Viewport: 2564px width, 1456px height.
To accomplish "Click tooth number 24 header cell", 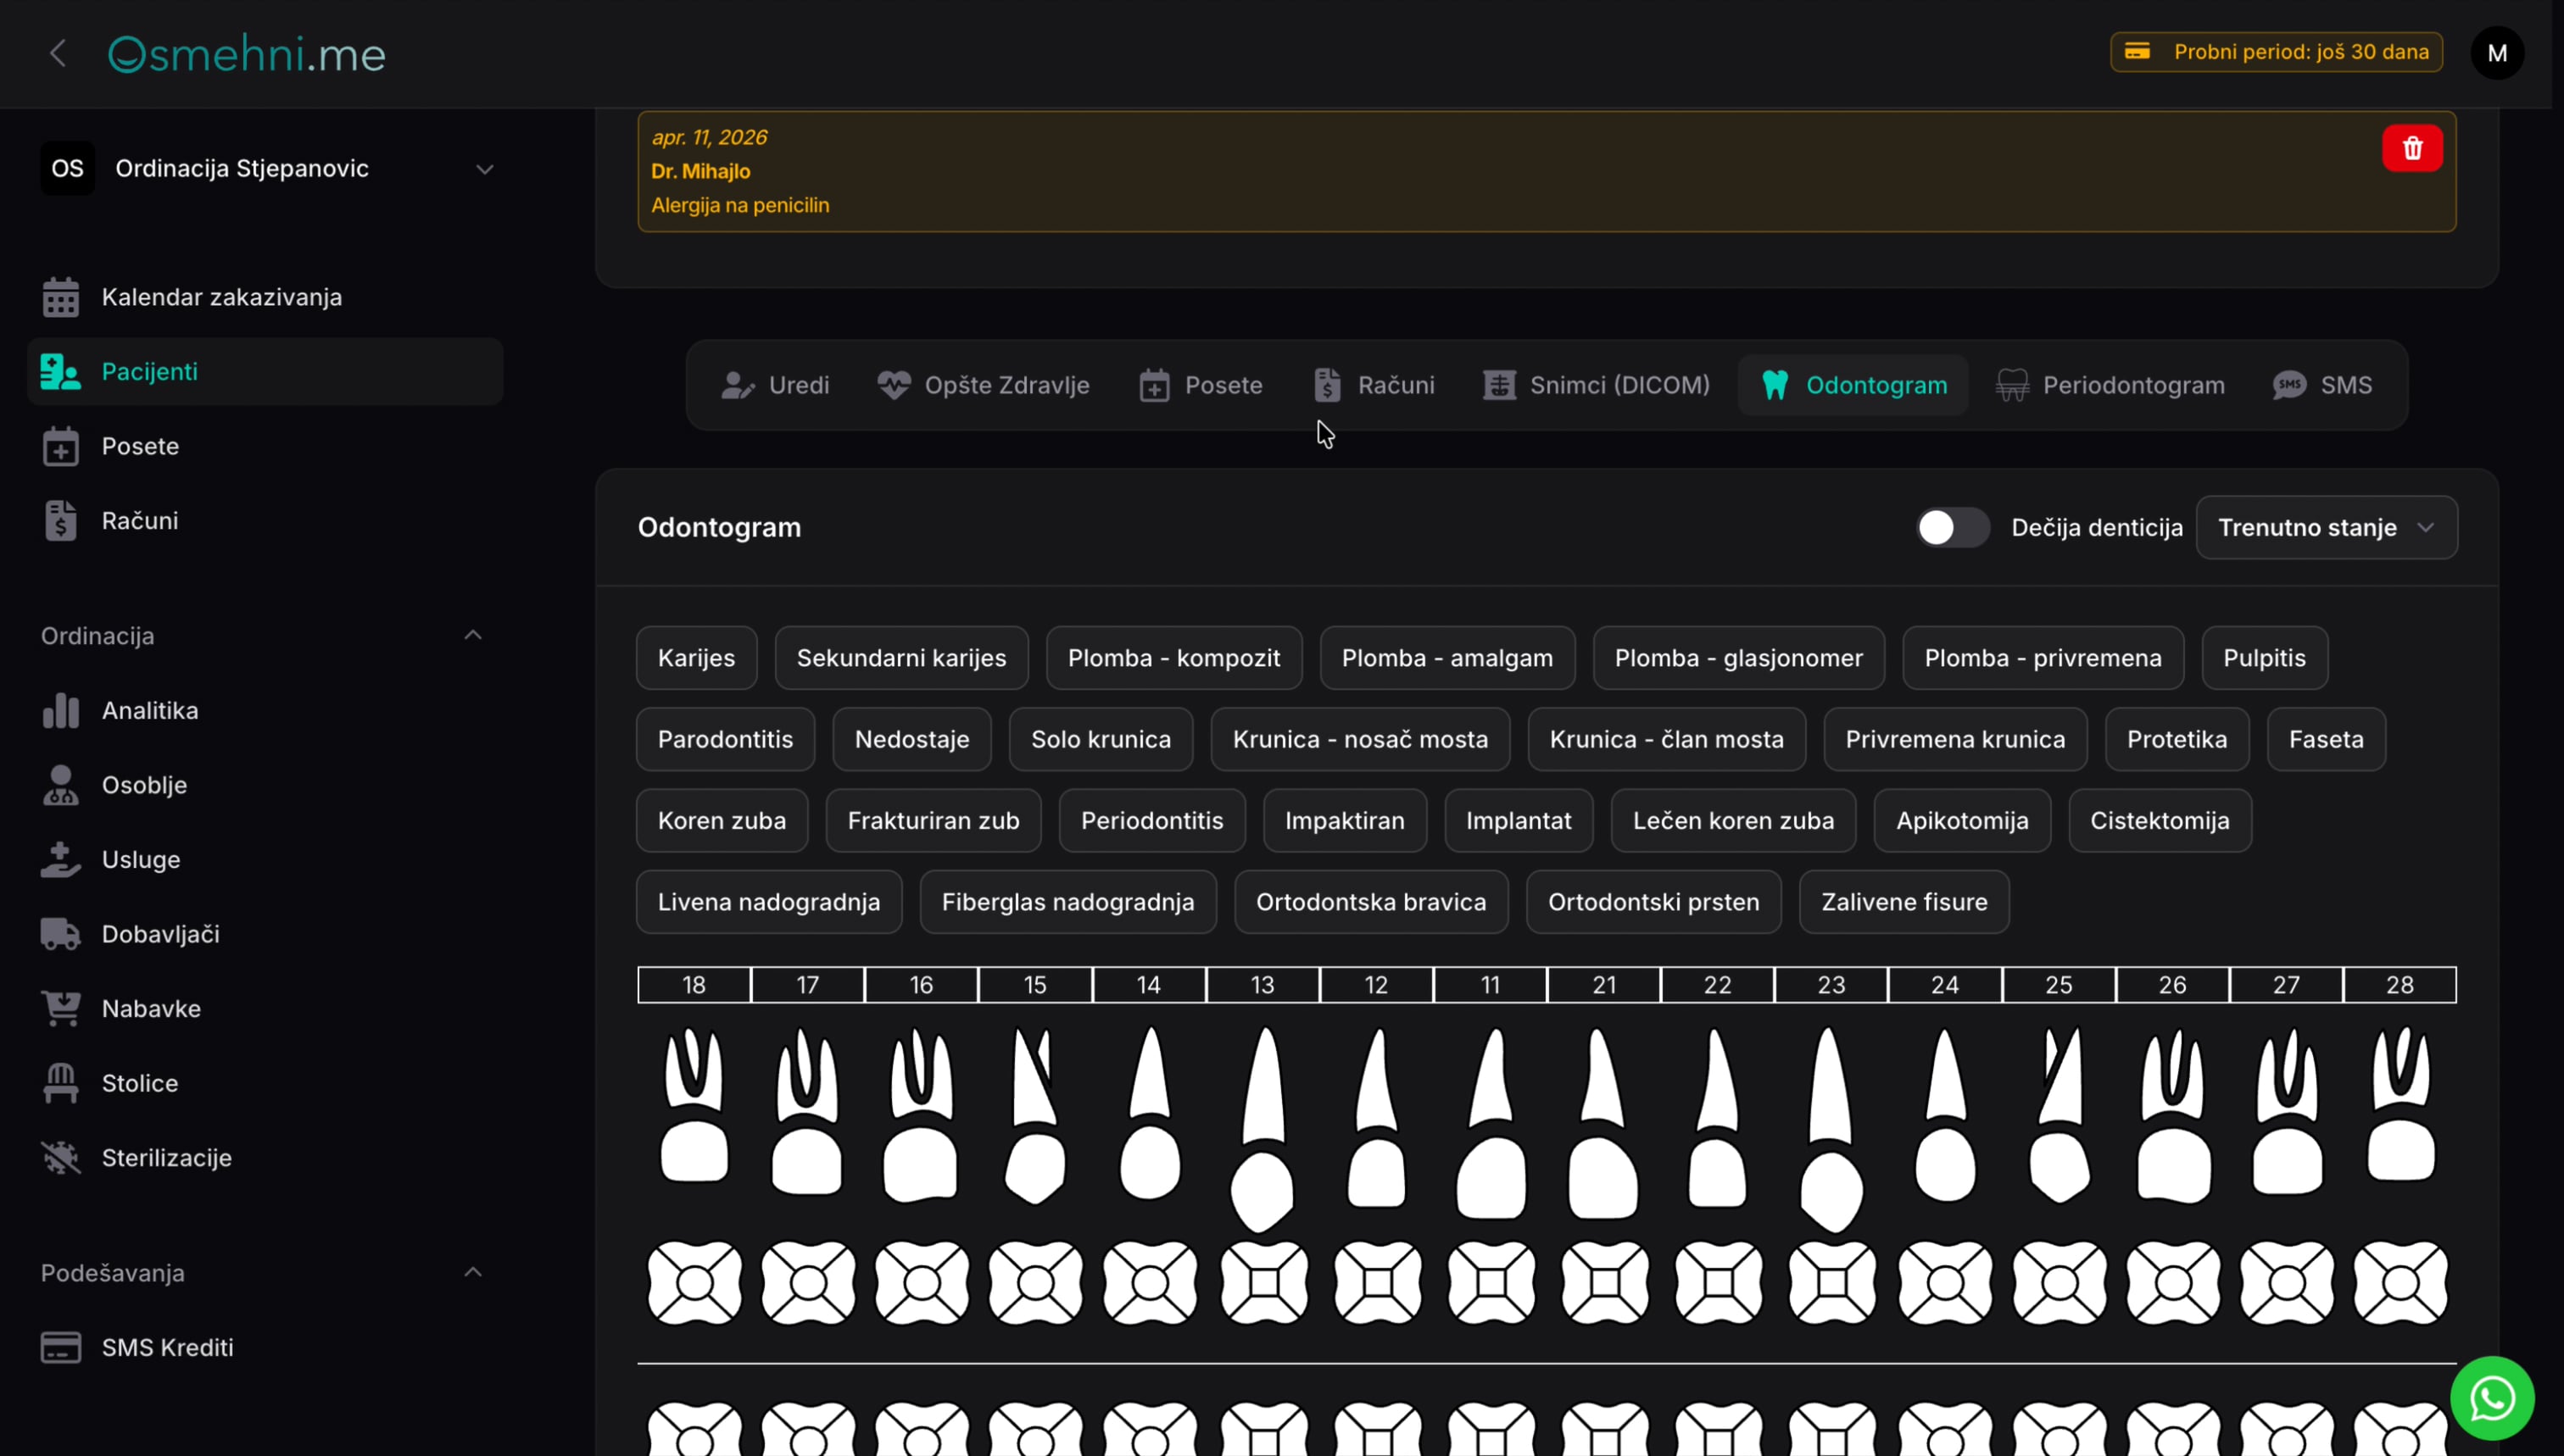I will coord(1945,985).
